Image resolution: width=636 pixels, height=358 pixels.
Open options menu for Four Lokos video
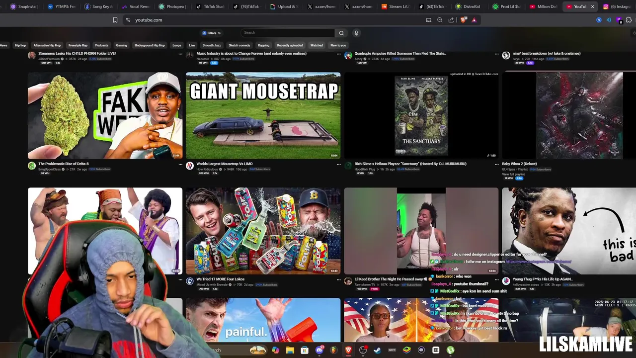(338, 279)
